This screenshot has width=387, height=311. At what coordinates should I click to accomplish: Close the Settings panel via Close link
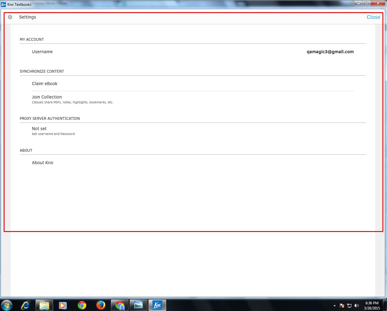373,17
